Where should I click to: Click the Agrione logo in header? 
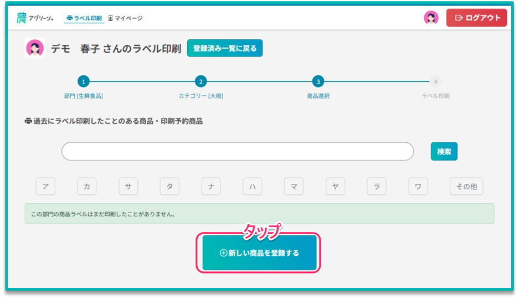click(x=34, y=18)
